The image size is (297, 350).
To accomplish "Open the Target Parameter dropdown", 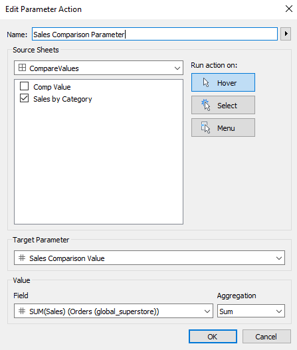I will point(149,258).
